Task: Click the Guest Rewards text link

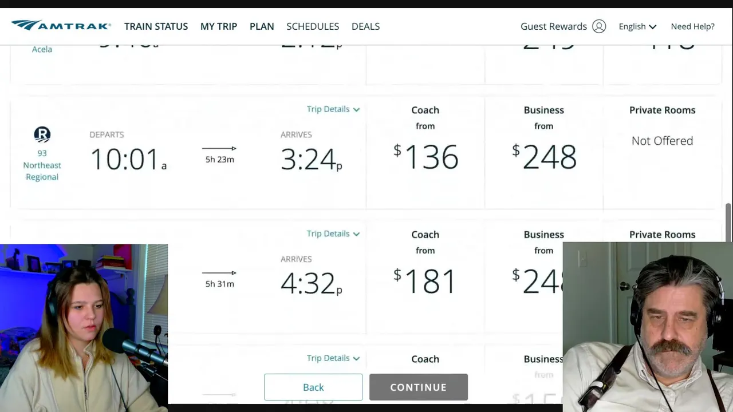Action: click(x=553, y=26)
